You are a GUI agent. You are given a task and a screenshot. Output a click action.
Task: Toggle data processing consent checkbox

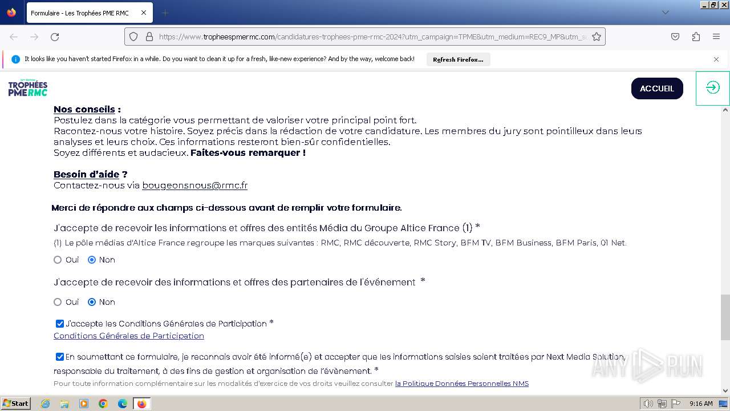60,357
